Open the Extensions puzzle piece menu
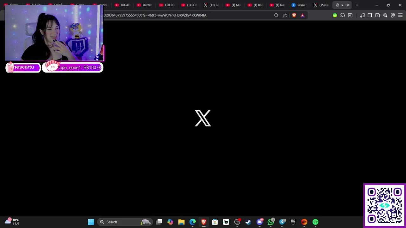Viewport: 406px width, 228px height. pyautogui.click(x=343, y=15)
